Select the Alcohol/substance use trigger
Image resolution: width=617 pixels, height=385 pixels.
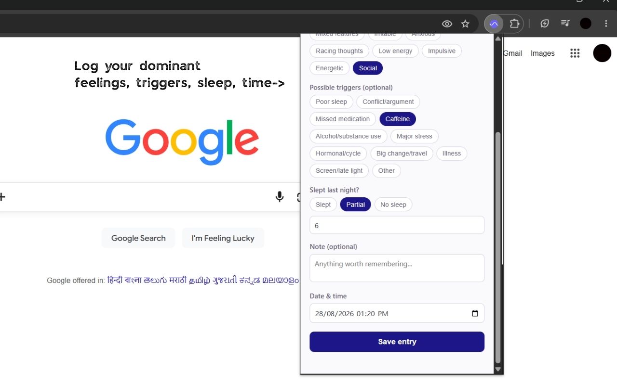pyautogui.click(x=348, y=137)
